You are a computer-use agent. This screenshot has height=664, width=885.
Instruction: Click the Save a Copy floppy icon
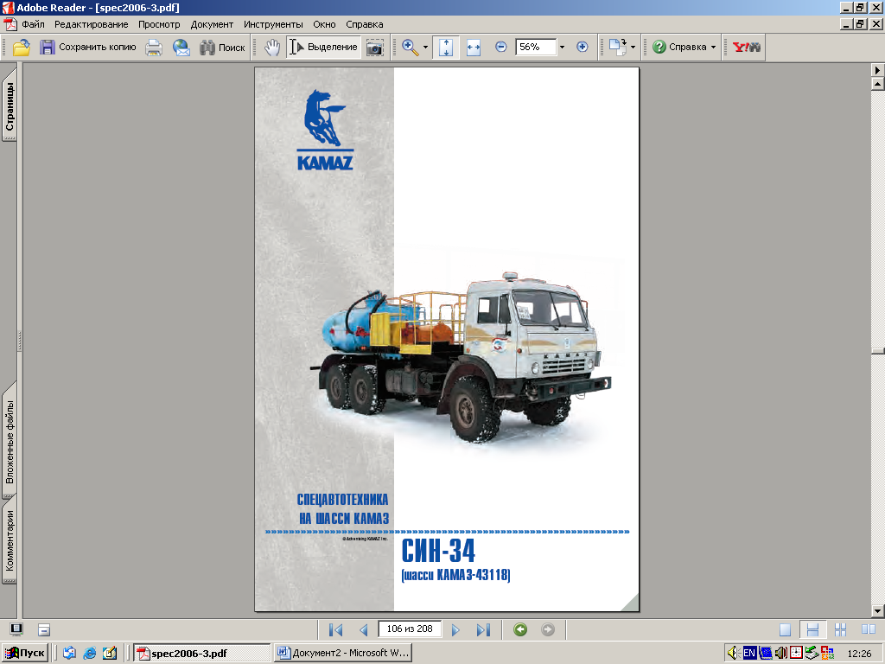click(x=47, y=47)
